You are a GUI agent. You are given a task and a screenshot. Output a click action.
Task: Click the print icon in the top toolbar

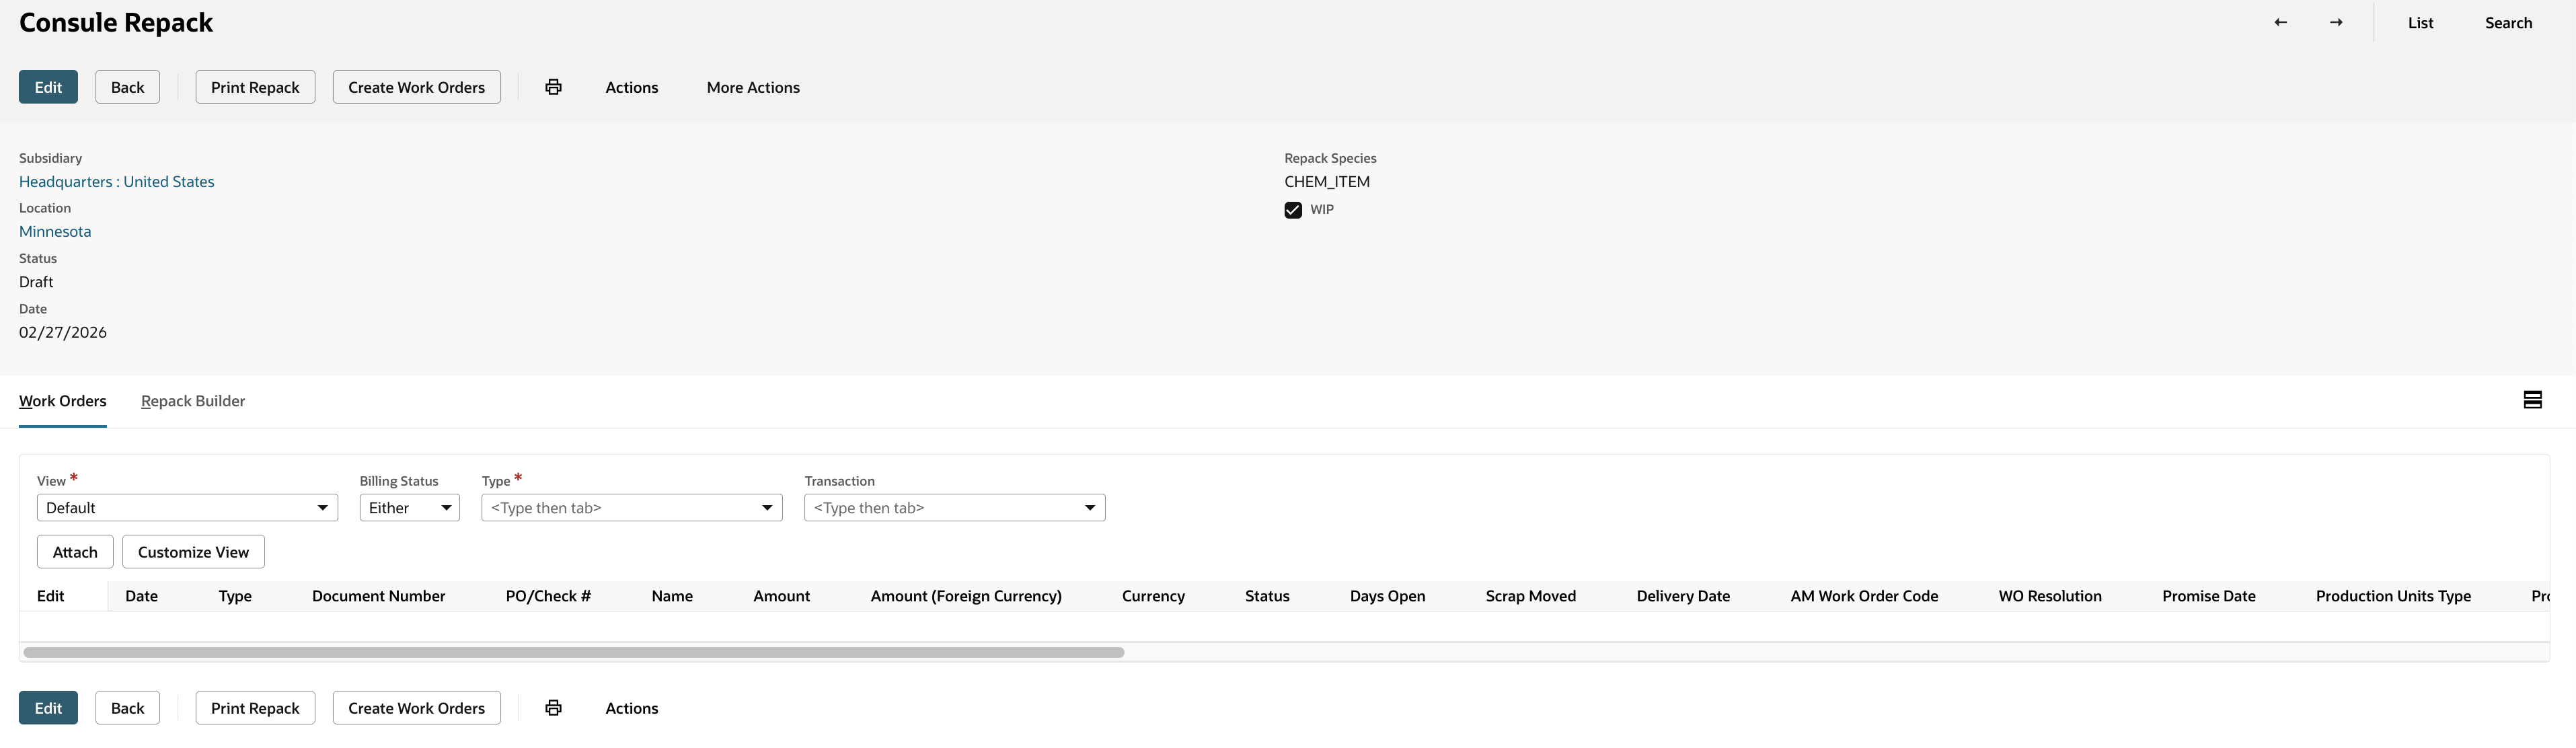click(553, 87)
